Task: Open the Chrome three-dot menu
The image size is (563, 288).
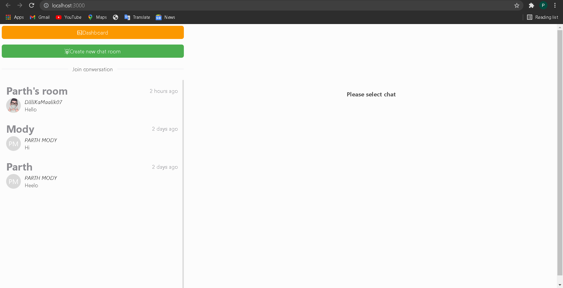Action: pyautogui.click(x=555, y=5)
